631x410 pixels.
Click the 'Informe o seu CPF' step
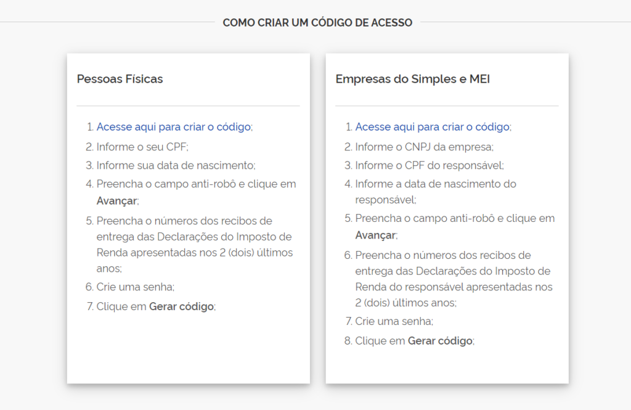[x=142, y=147]
